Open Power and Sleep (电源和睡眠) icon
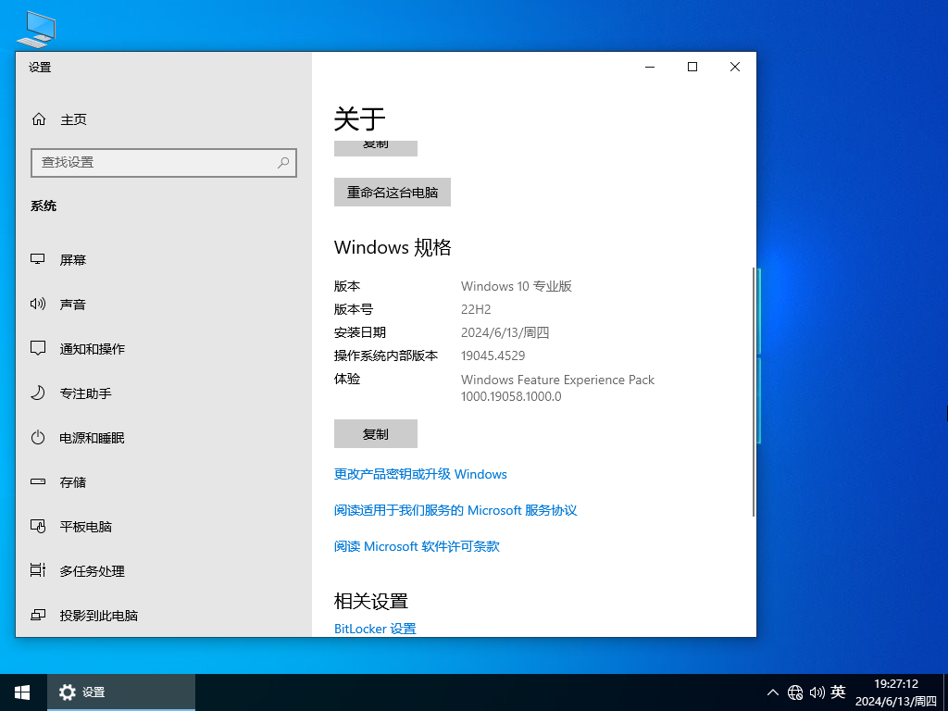The image size is (948, 711). click(x=38, y=438)
